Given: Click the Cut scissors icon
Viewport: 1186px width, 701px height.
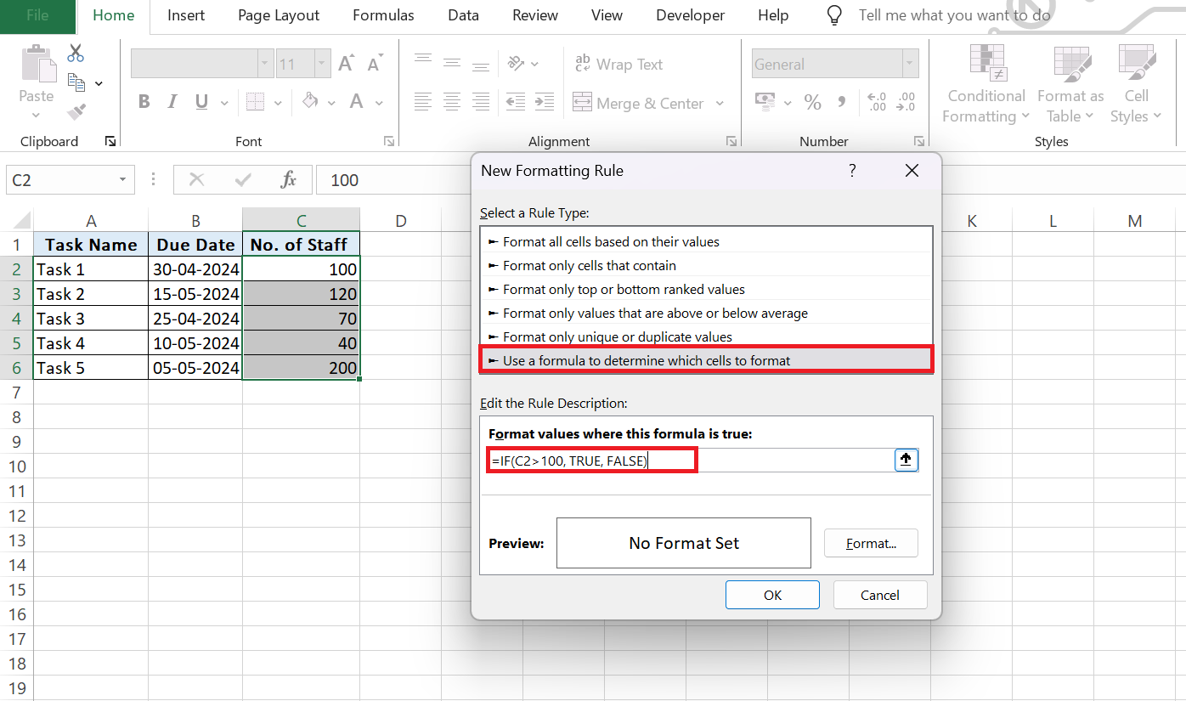Looking at the screenshot, I should tap(76, 54).
